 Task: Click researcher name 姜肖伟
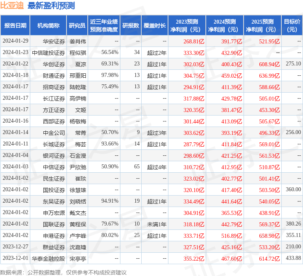(78, 41)
